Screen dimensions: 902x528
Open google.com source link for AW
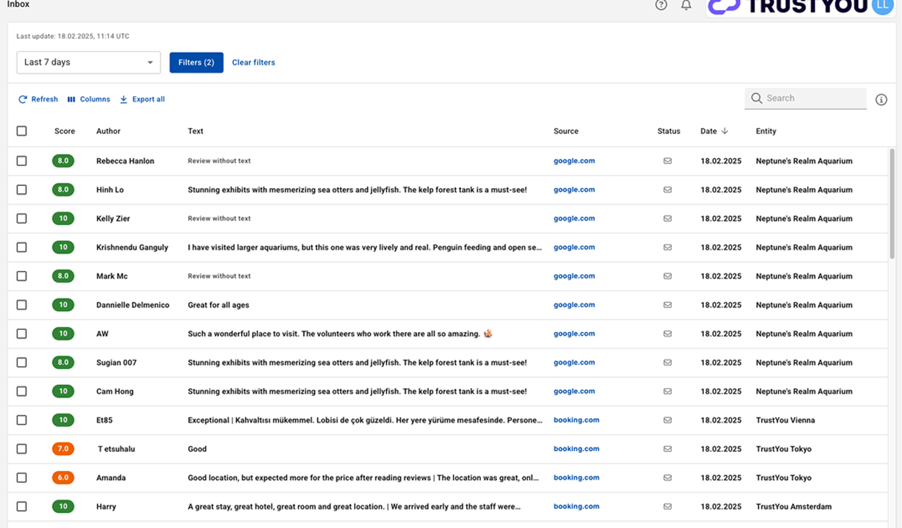click(x=574, y=334)
